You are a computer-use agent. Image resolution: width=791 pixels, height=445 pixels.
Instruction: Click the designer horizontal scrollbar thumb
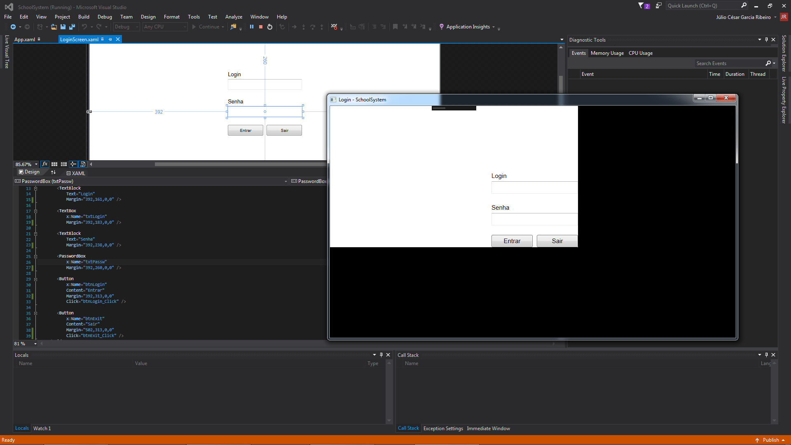(239, 164)
